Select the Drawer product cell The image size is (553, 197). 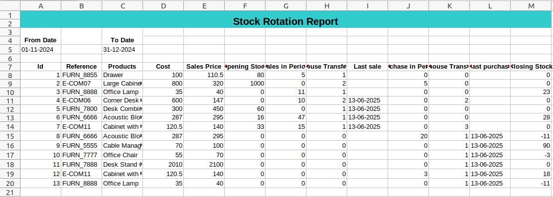point(123,75)
